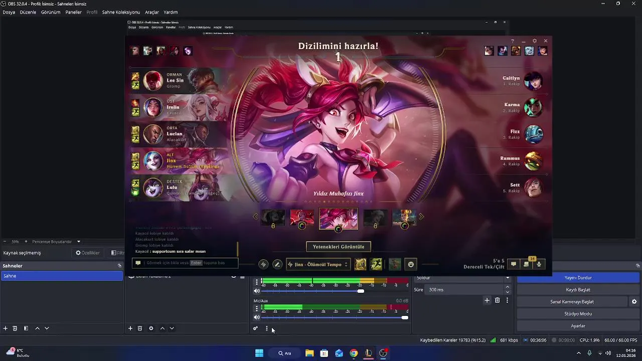The image size is (642, 361).
Task: Show hidden system tray icons with the chevron
Action: tap(579, 353)
